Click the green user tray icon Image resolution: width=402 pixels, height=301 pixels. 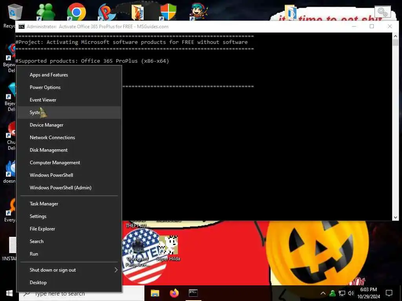pyautogui.click(x=333, y=293)
